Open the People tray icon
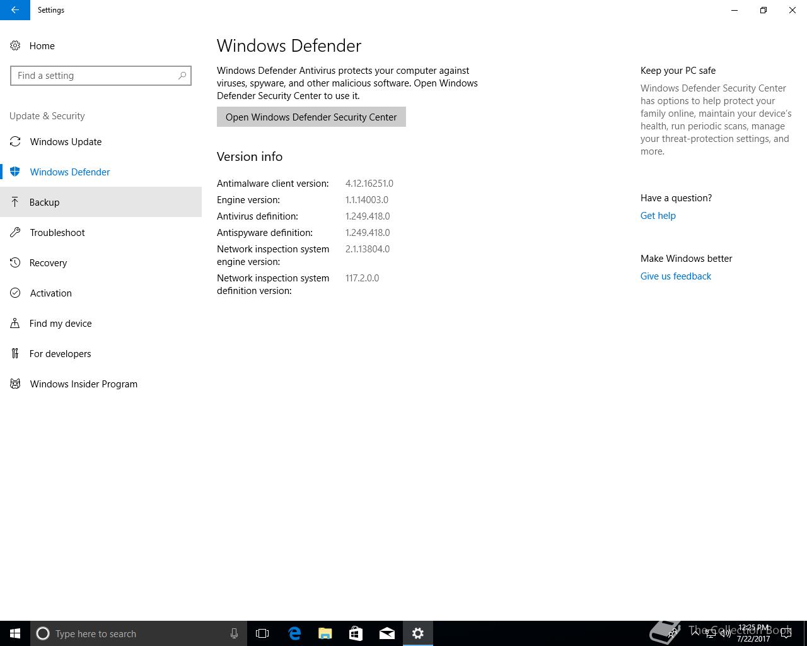The width and height of the screenshot is (807, 646). (x=673, y=633)
